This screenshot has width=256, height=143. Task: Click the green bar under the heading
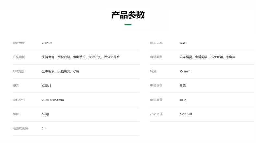(128, 25)
